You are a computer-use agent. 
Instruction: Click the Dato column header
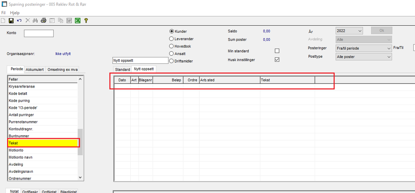[x=122, y=80]
